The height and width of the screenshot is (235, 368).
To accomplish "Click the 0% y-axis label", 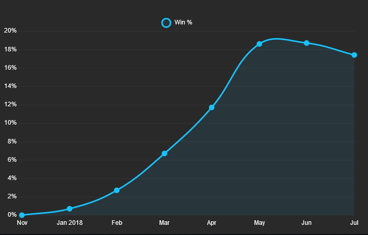I will [x=12, y=215].
